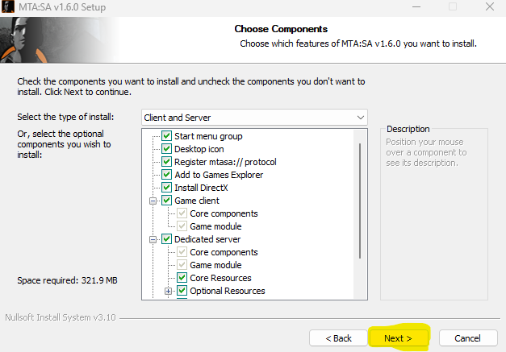The height and width of the screenshot is (352, 506).
Task: Uncheck the Install DirectX checkbox
Action: pyautogui.click(x=166, y=188)
